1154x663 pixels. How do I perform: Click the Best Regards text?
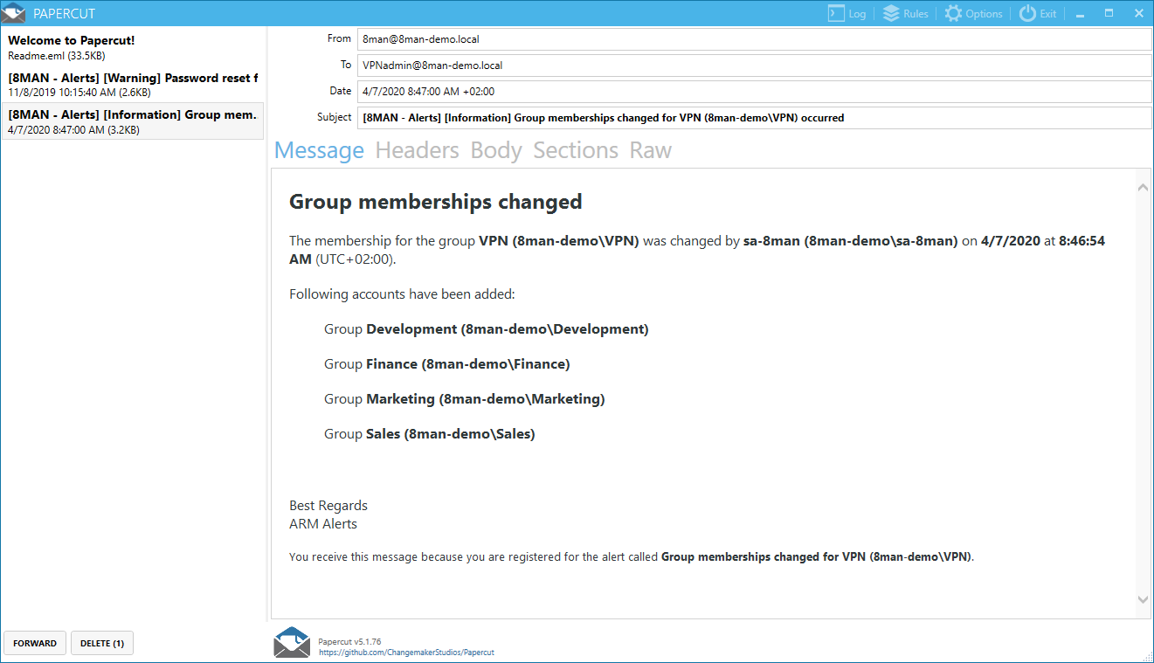click(x=328, y=506)
